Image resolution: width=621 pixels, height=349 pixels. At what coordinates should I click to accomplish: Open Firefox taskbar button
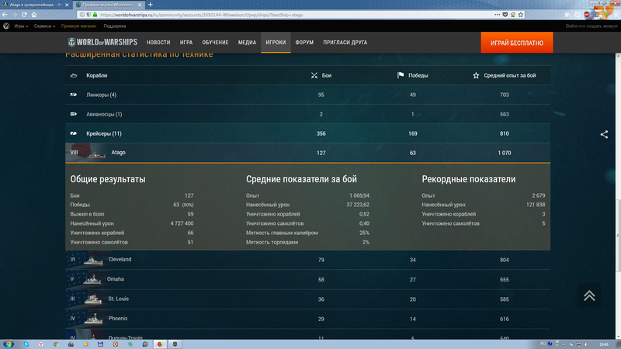coord(160,344)
